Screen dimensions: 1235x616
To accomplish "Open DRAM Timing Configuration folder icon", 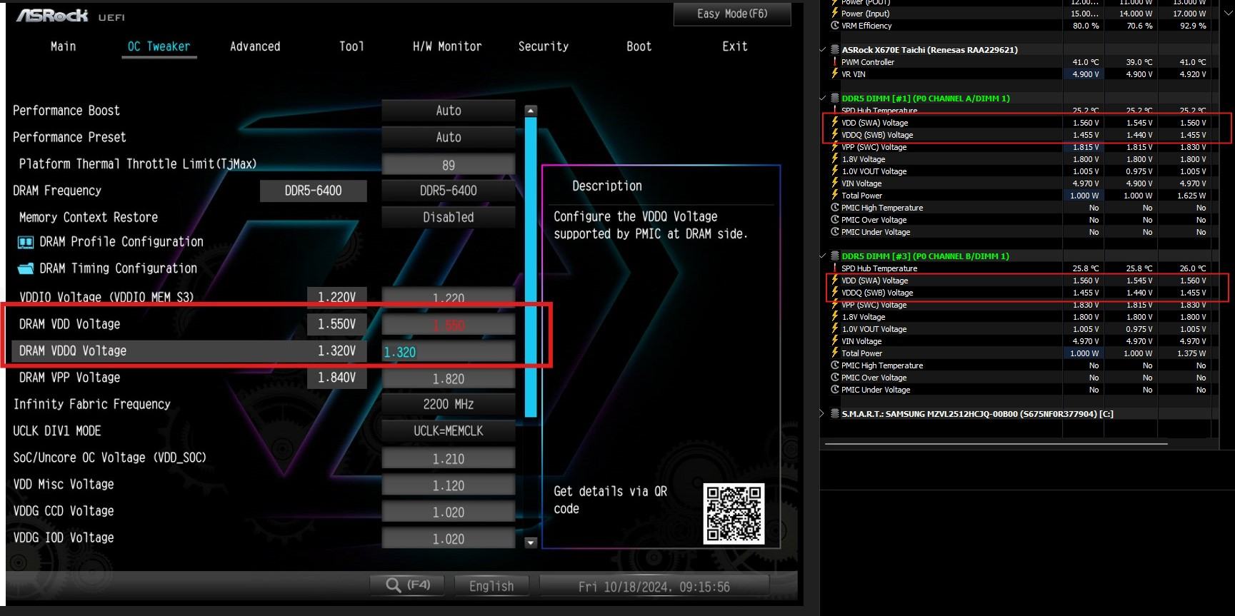I will [26, 269].
